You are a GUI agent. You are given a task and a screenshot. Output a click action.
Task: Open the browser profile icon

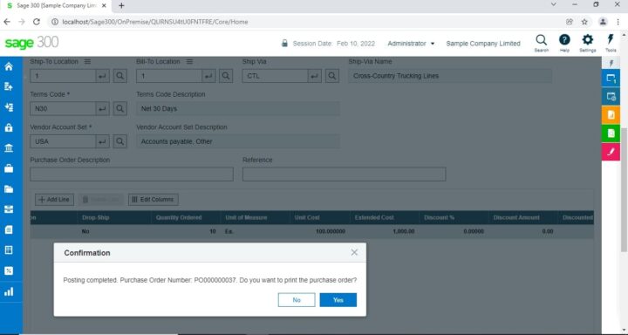click(x=603, y=22)
